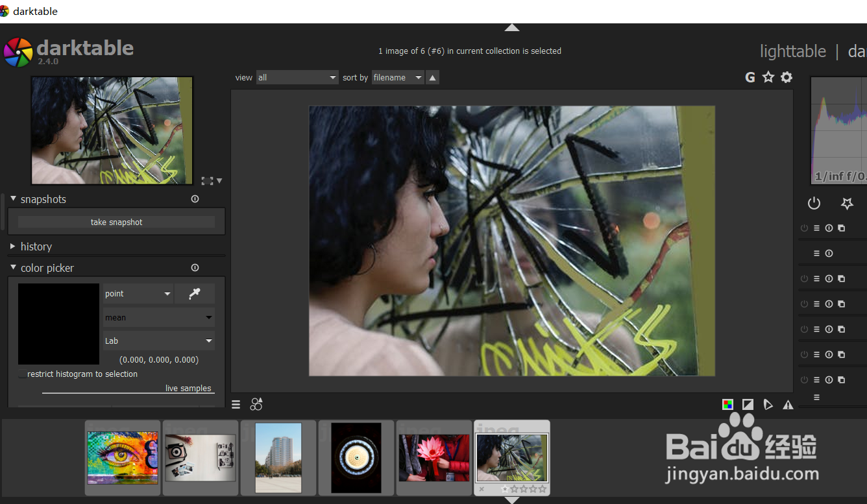Open navigation zoom level dropdown arrow
The height and width of the screenshot is (504, 867).
coord(219,181)
